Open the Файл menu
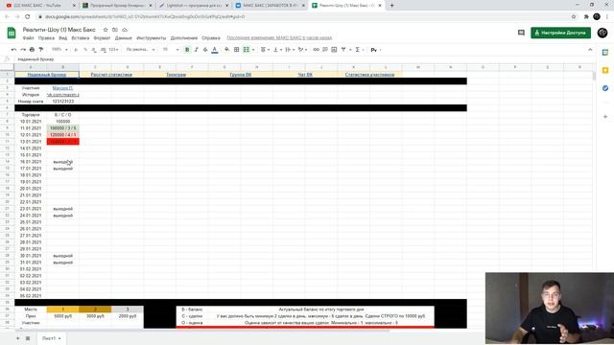 [28, 38]
